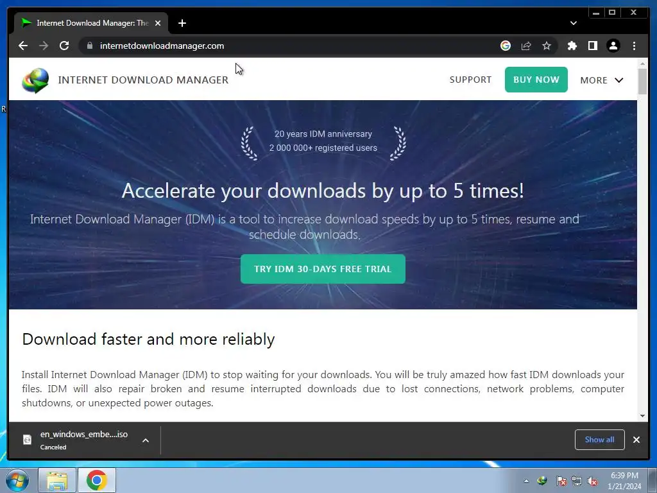
Task: Open the SUPPORT menu link
Action: (470, 80)
